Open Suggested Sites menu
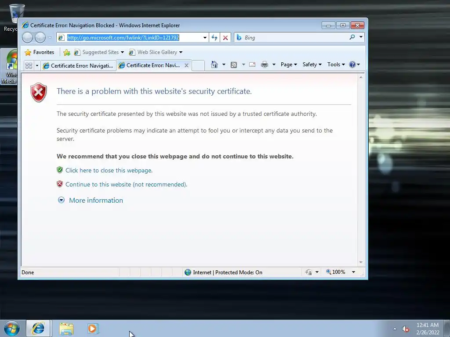 99,52
